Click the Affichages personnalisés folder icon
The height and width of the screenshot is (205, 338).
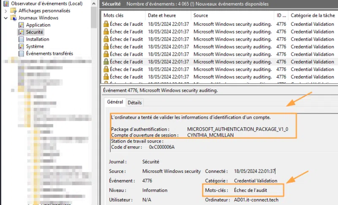14,11
